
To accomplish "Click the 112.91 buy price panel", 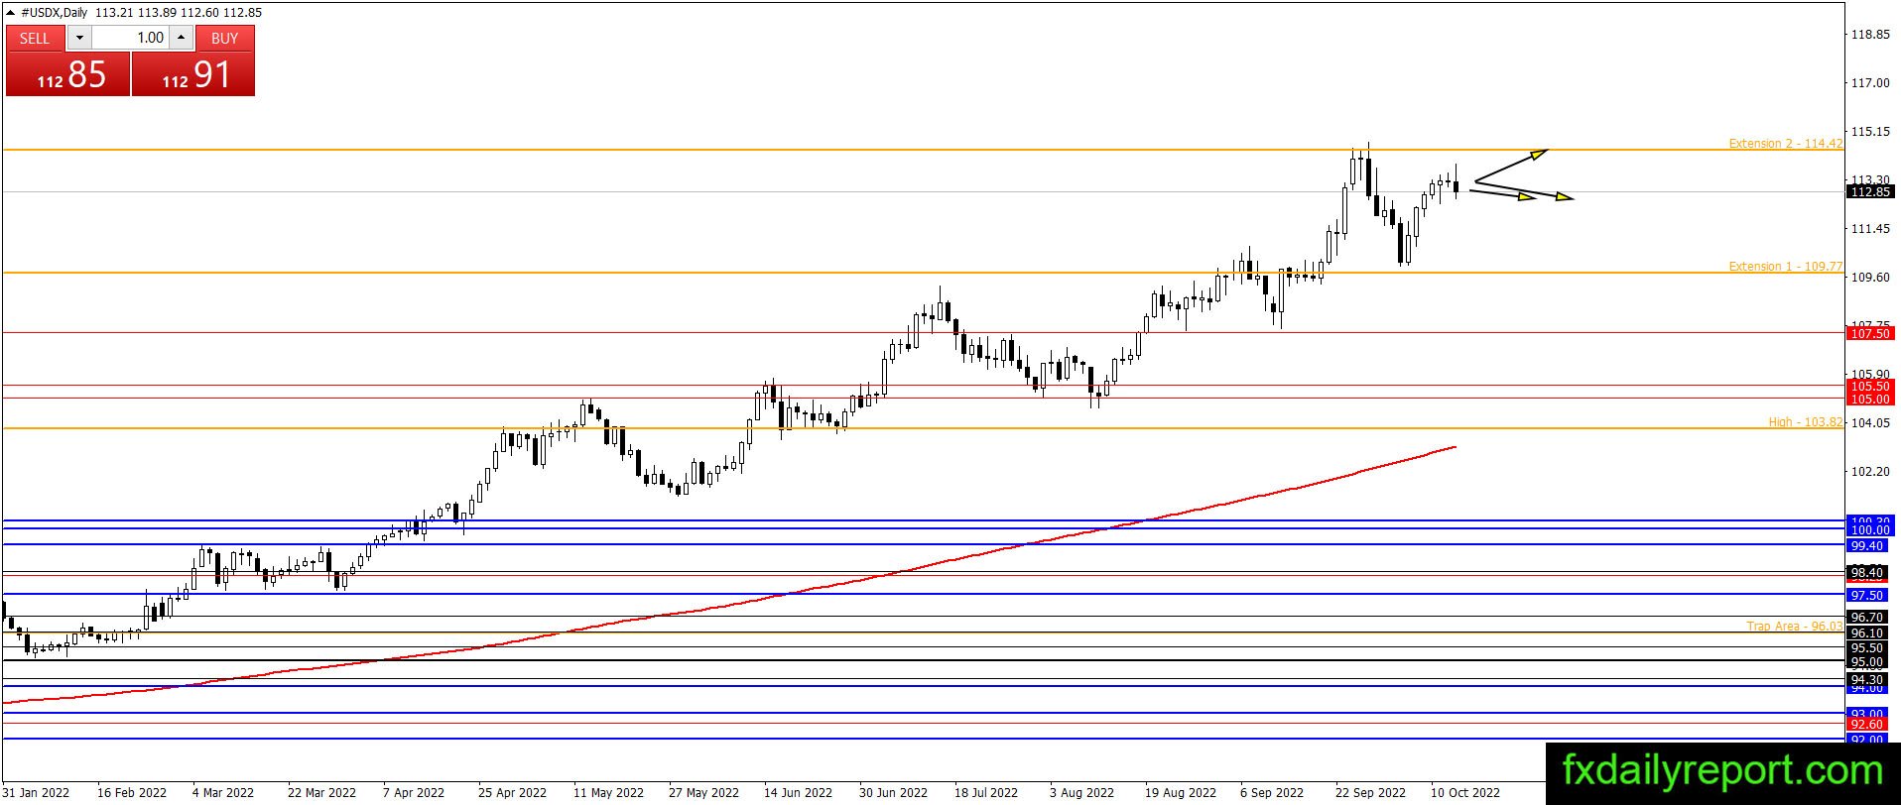I will [193, 74].
